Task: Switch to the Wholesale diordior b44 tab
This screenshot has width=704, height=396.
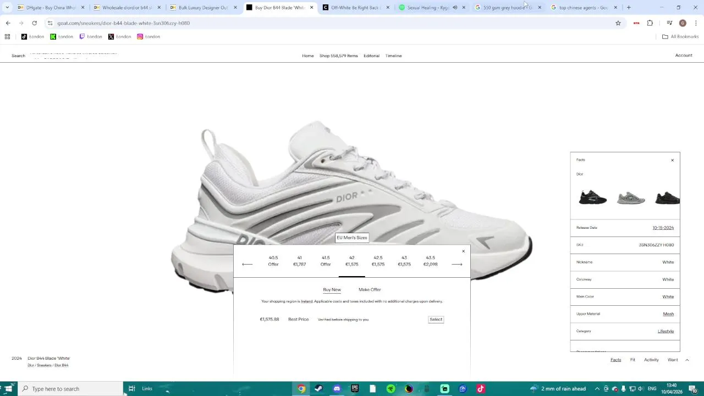Action: (x=127, y=8)
